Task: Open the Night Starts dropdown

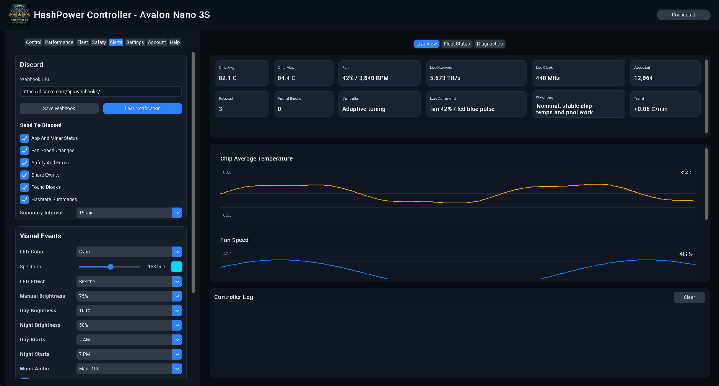Action: point(129,354)
